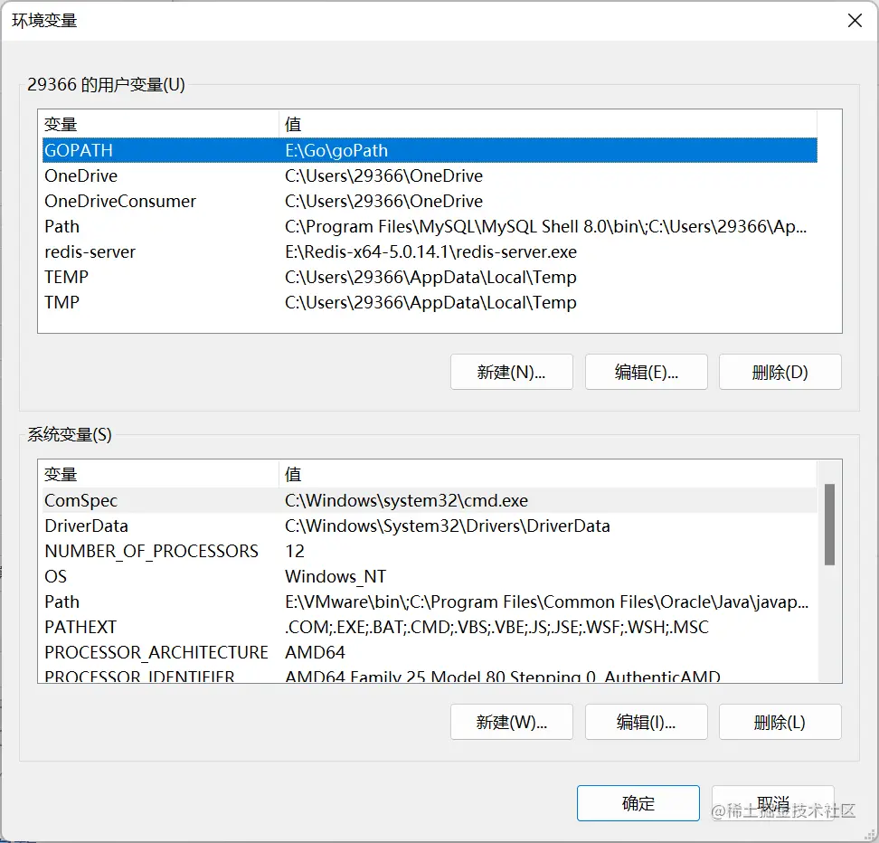Select the PATHEXT system variable
Viewport: 879px width, 843px height.
click(x=430, y=627)
